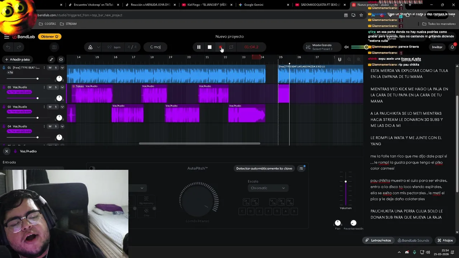The width and height of the screenshot is (459, 258).
Task: Click track 01 microphone icon
Action: pyautogui.click(x=4, y=68)
